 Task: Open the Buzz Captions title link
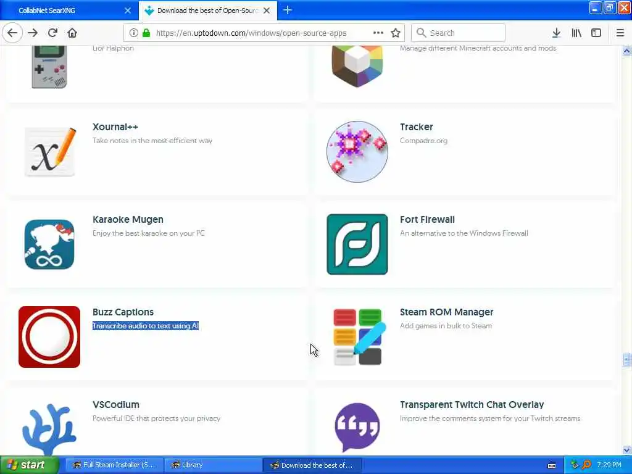click(x=123, y=312)
